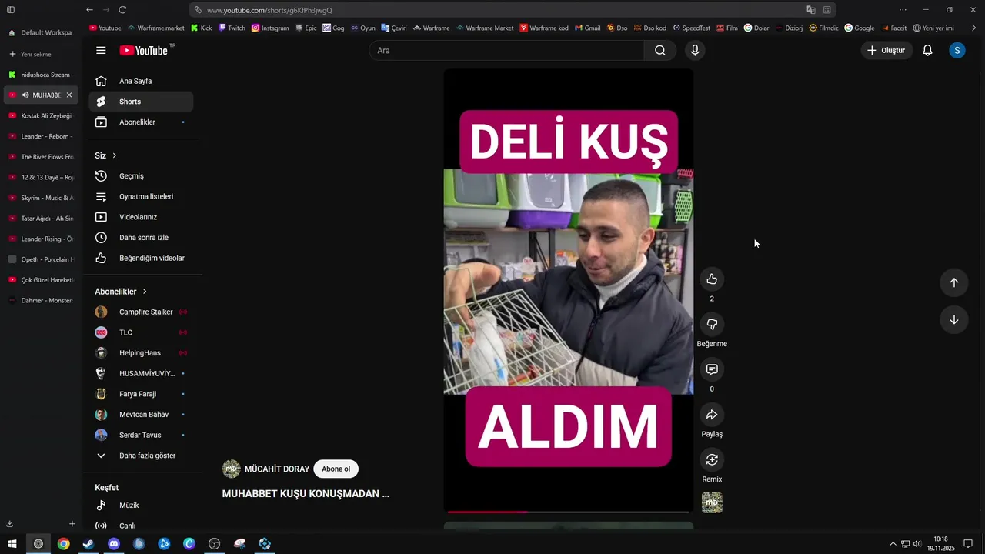
Task: Open Oynatma listeleri playlists
Action: point(141,196)
